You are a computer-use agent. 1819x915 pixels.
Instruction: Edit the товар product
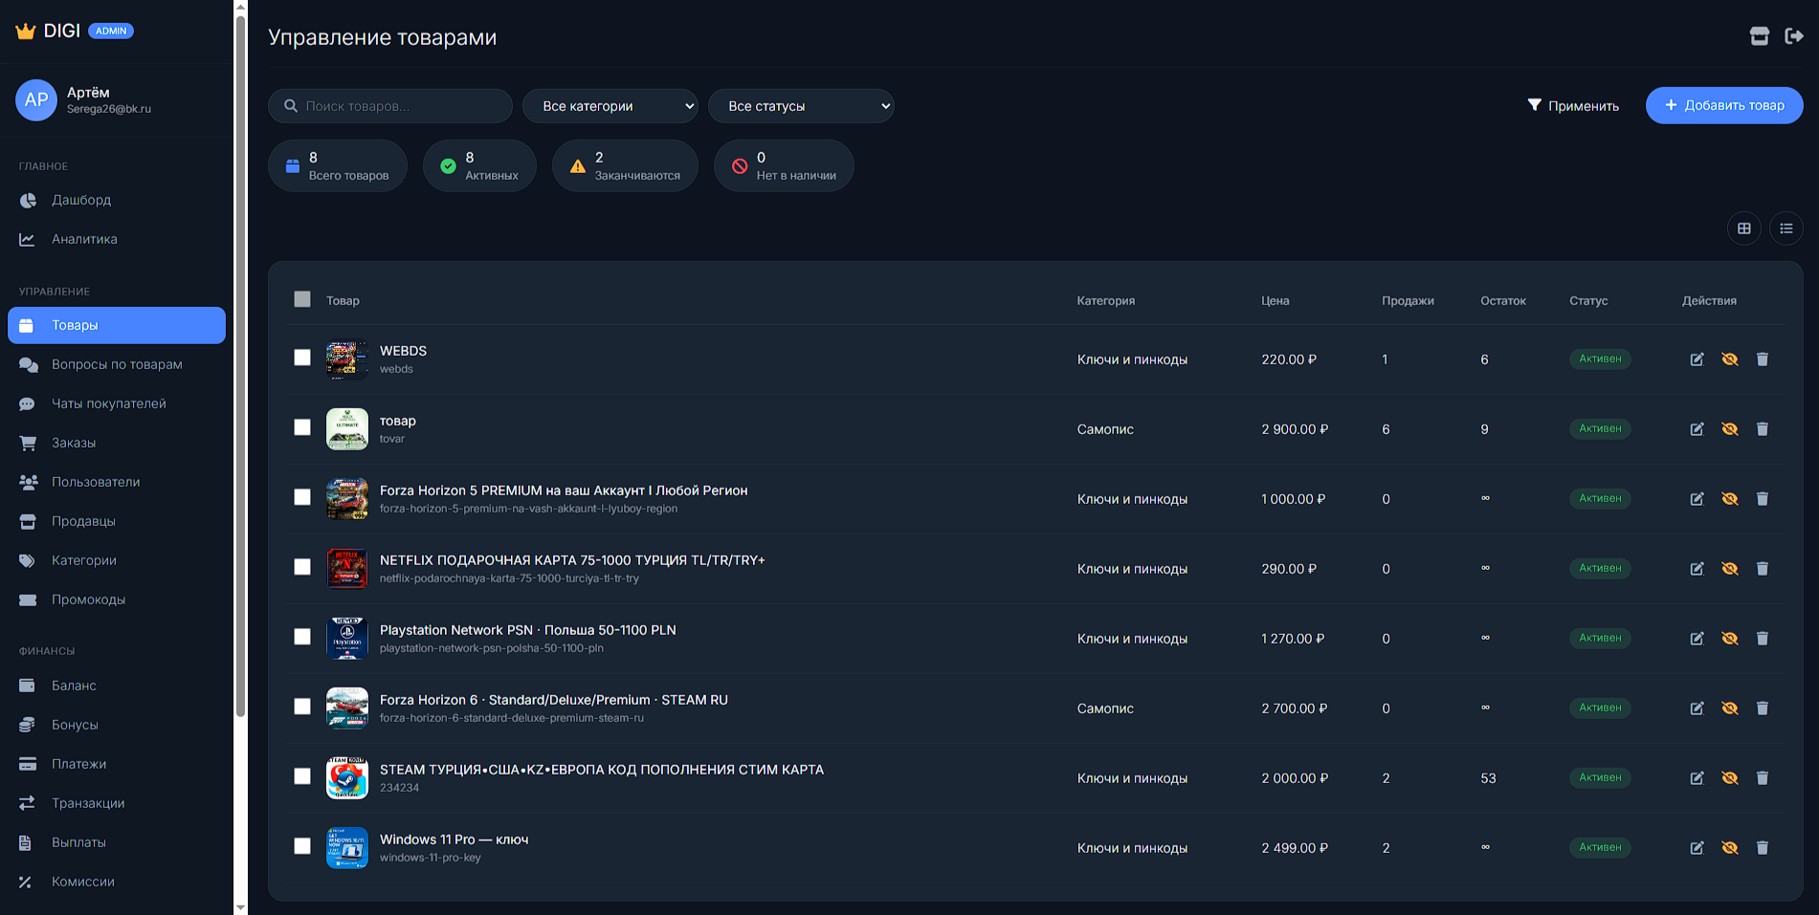[1697, 429]
